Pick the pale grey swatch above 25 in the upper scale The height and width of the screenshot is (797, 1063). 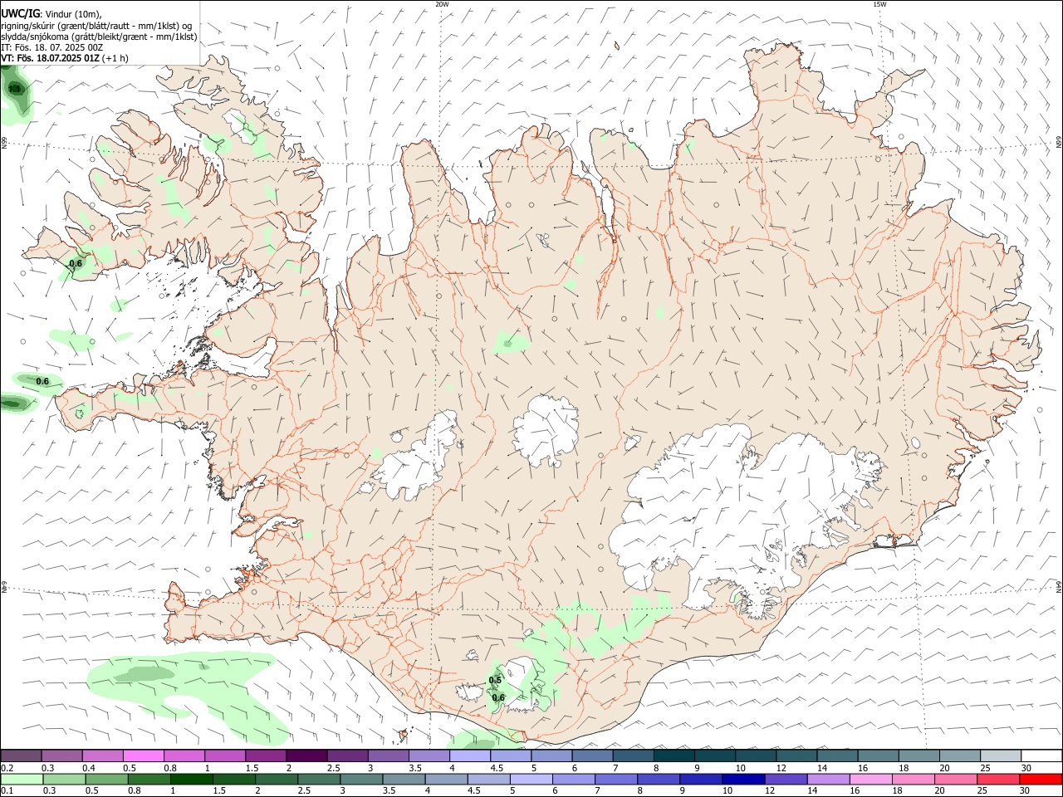(1000, 756)
